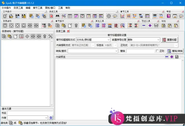Click the swap-arrows replace icon in 系统工具

[64, 16]
